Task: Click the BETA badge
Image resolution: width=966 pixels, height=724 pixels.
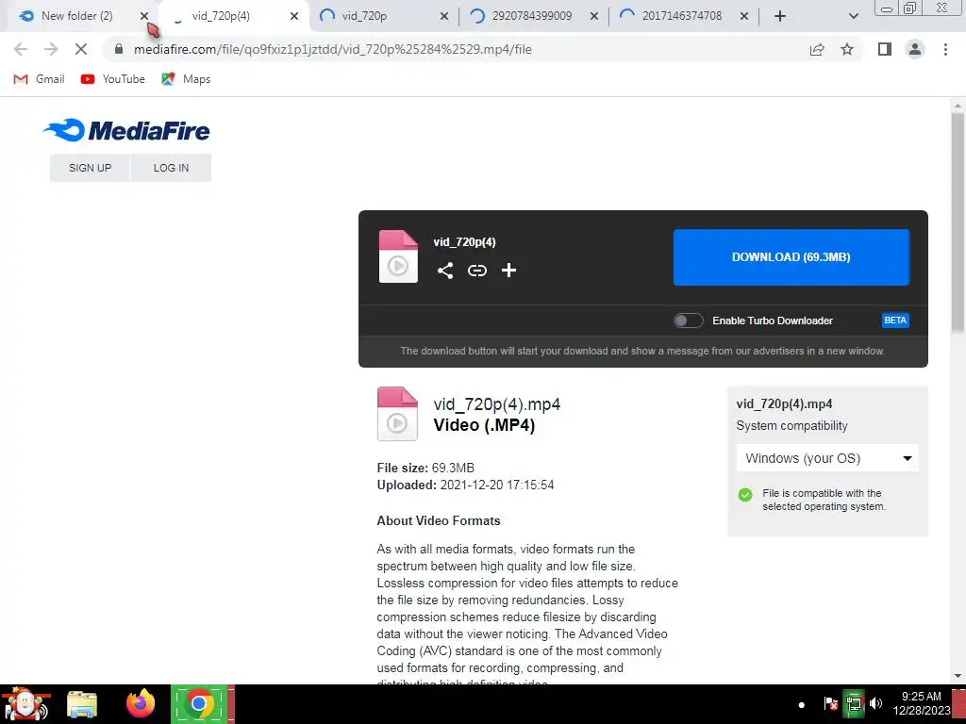Action: click(895, 321)
